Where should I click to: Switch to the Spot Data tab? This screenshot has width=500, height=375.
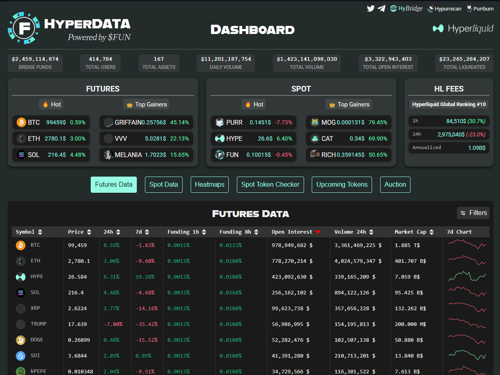click(x=164, y=185)
